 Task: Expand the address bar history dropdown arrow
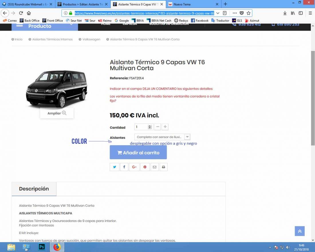coord(218,13)
